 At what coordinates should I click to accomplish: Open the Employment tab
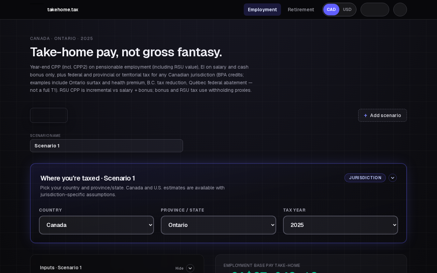pos(262,10)
